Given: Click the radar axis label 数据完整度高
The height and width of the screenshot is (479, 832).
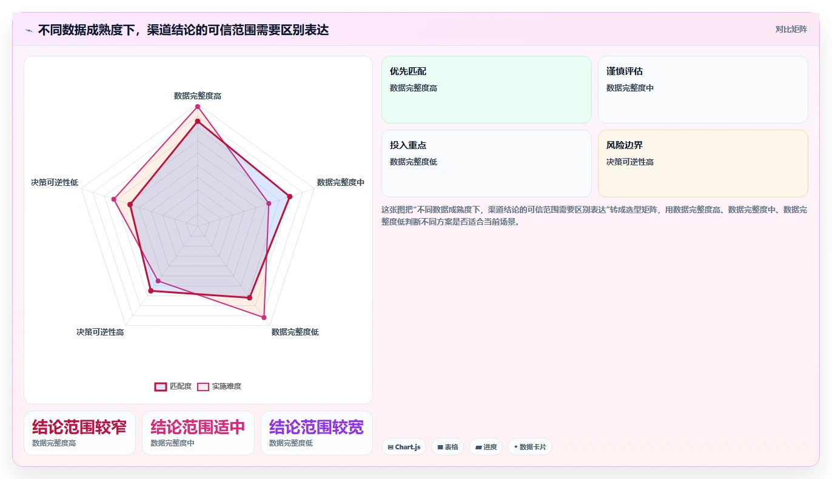Looking at the screenshot, I should point(198,96).
